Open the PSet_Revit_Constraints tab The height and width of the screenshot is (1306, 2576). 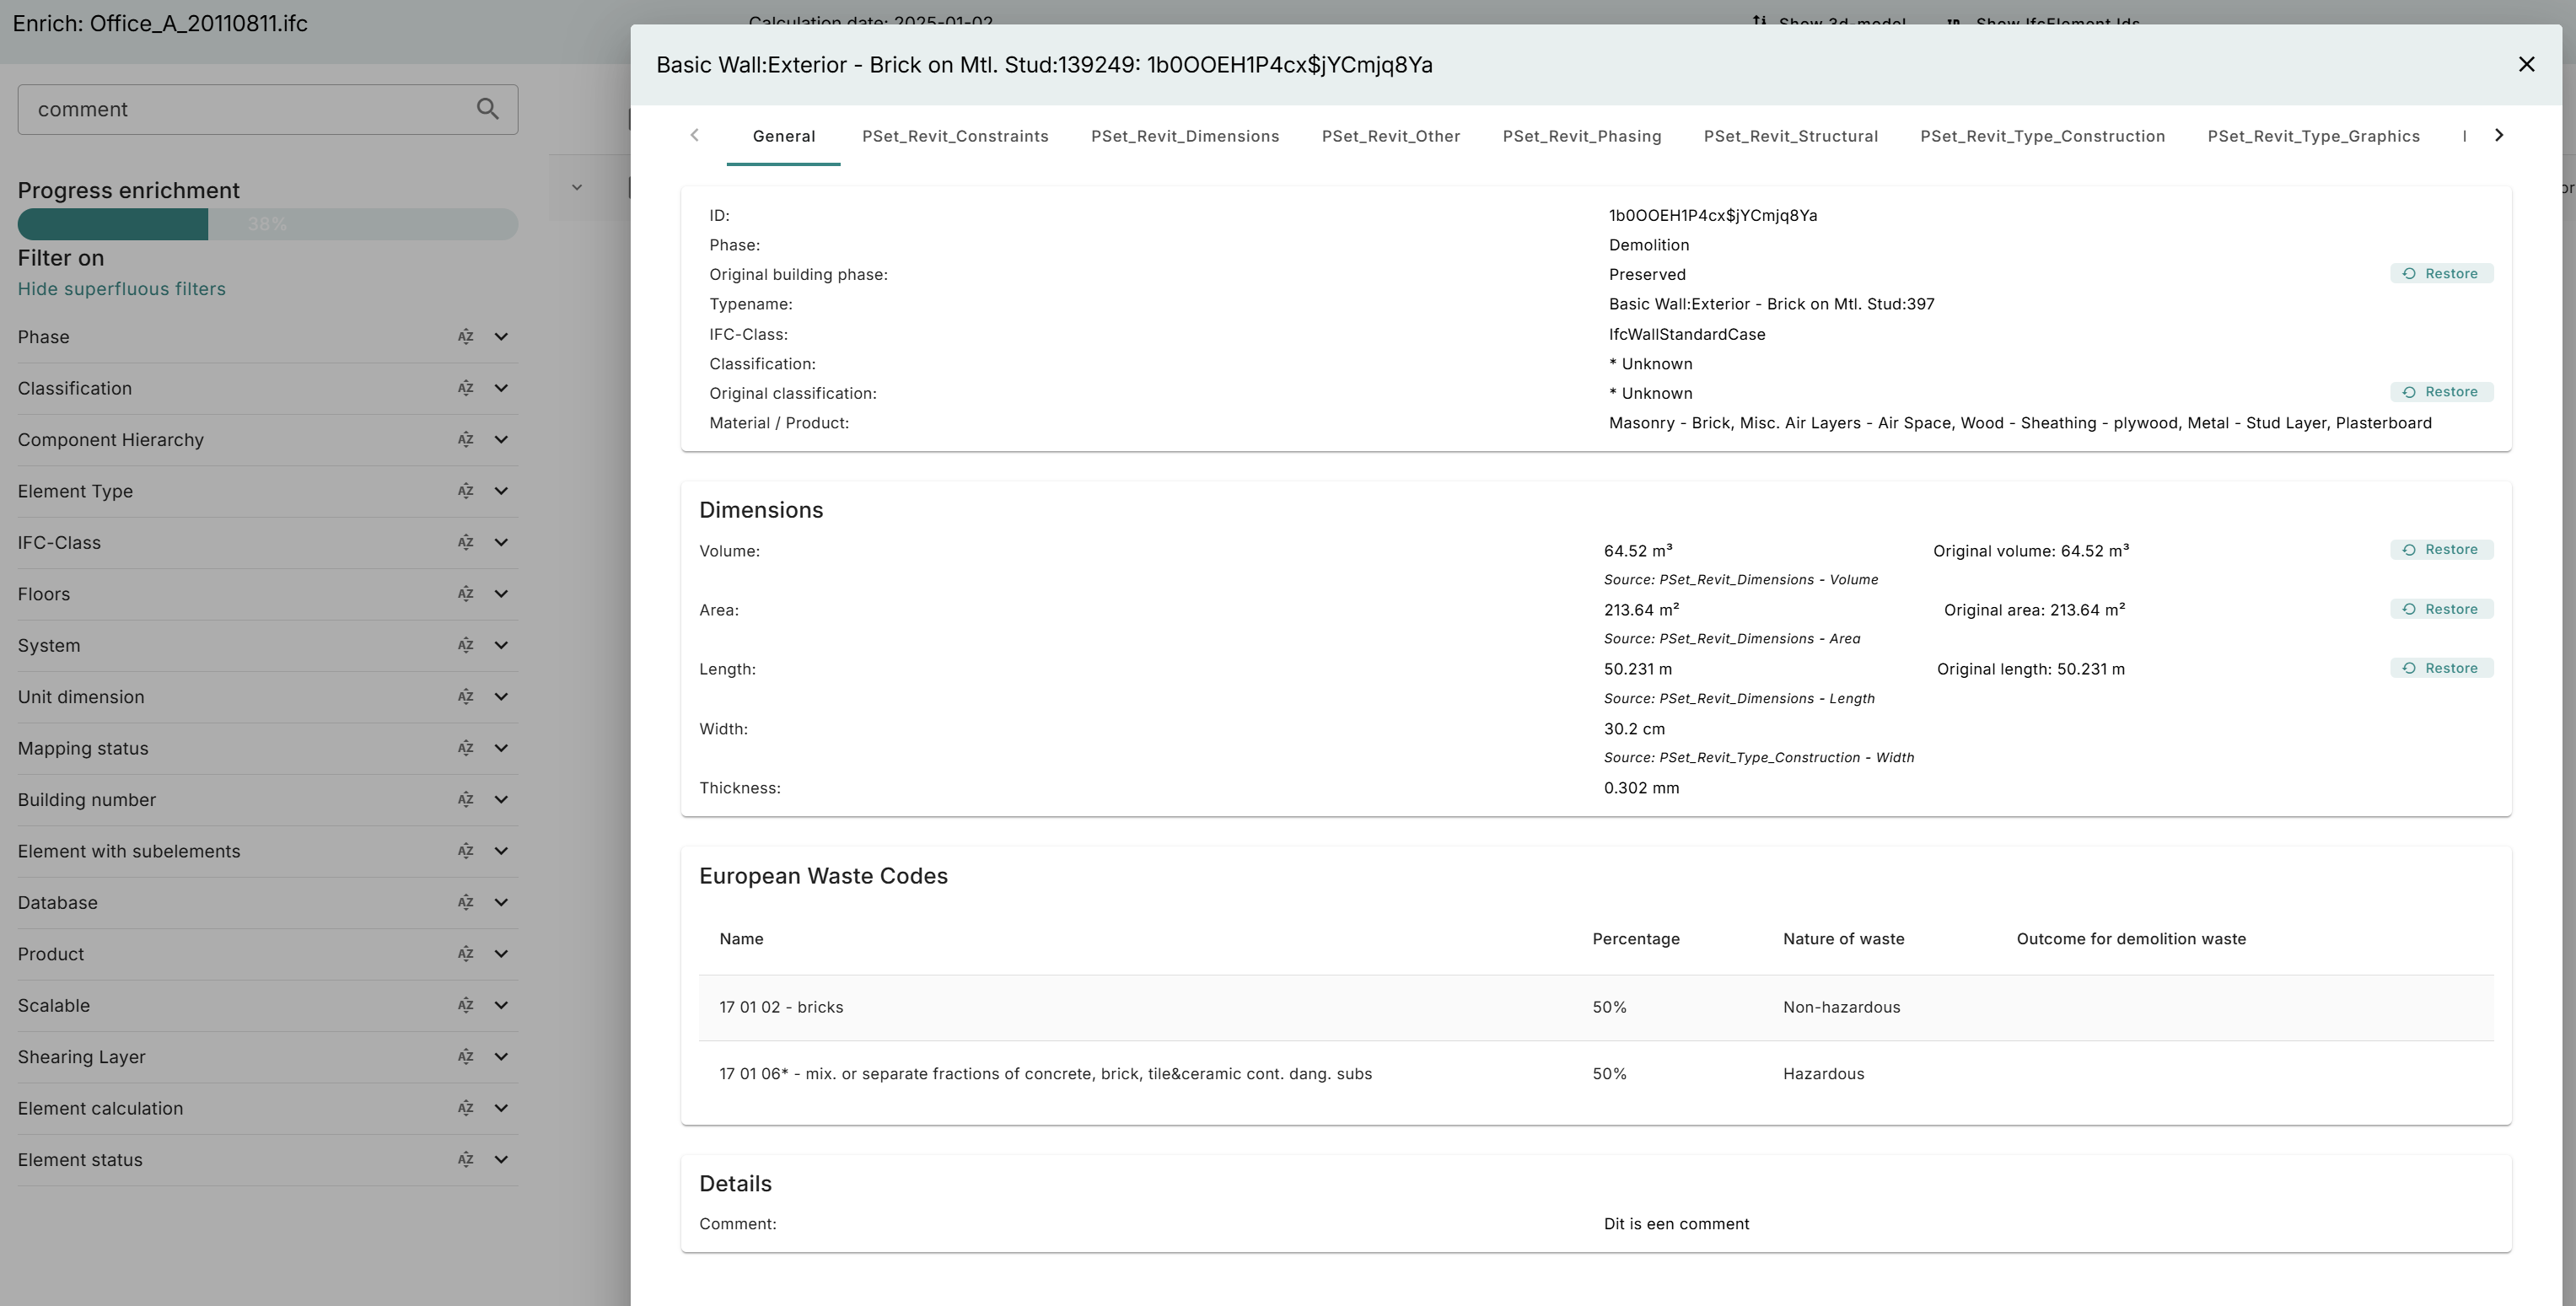click(x=955, y=136)
